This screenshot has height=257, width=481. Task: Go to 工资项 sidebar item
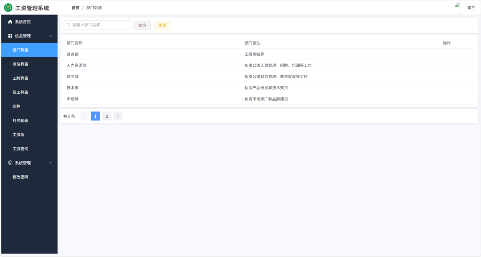pyautogui.click(x=29, y=135)
